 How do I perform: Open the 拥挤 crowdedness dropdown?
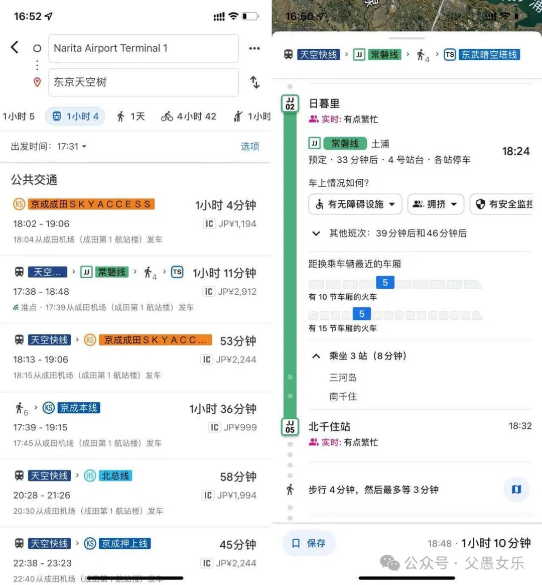[x=436, y=204]
